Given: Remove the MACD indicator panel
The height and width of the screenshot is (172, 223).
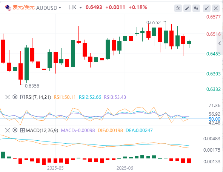Looking at the screenshot, I should pyautogui.click(x=8, y=130).
